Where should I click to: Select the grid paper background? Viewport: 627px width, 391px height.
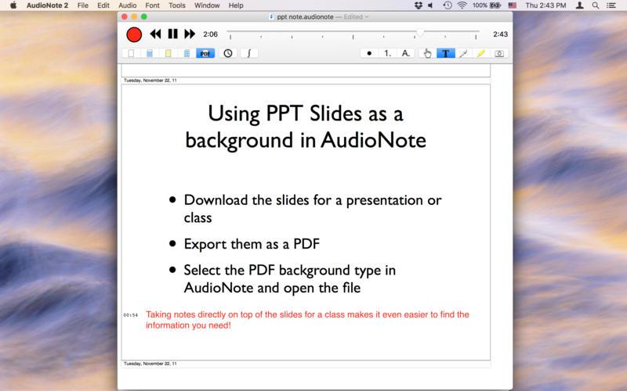pos(187,53)
